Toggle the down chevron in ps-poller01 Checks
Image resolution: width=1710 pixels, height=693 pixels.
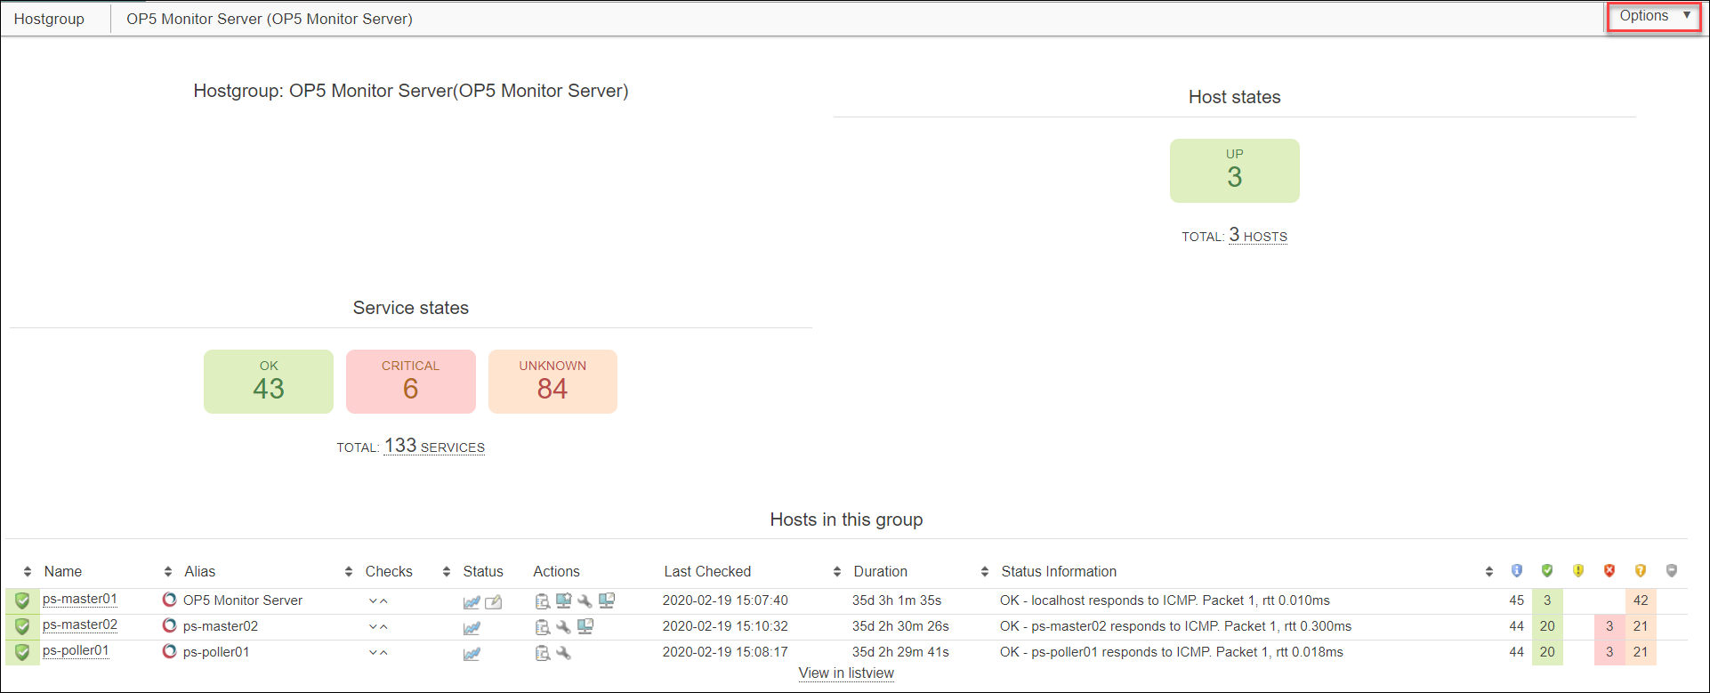(x=373, y=653)
